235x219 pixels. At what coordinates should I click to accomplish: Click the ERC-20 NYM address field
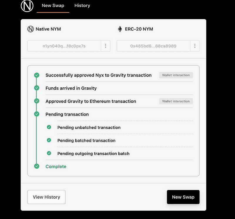(x=153, y=46)
